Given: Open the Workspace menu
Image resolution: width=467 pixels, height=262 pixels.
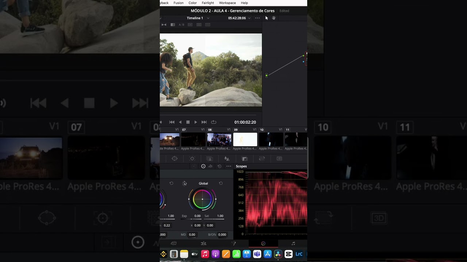Looking at the screenshot, I should pyautogui.click(x=227, y=3).
